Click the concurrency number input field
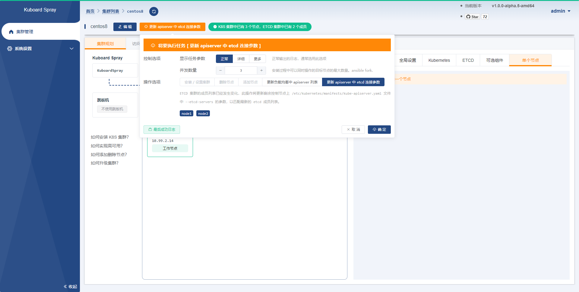 coord(241,71)
